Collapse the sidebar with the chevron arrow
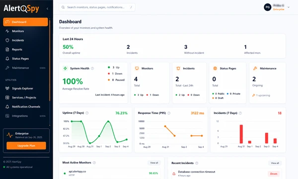298x179 pixels. point(47,8)
